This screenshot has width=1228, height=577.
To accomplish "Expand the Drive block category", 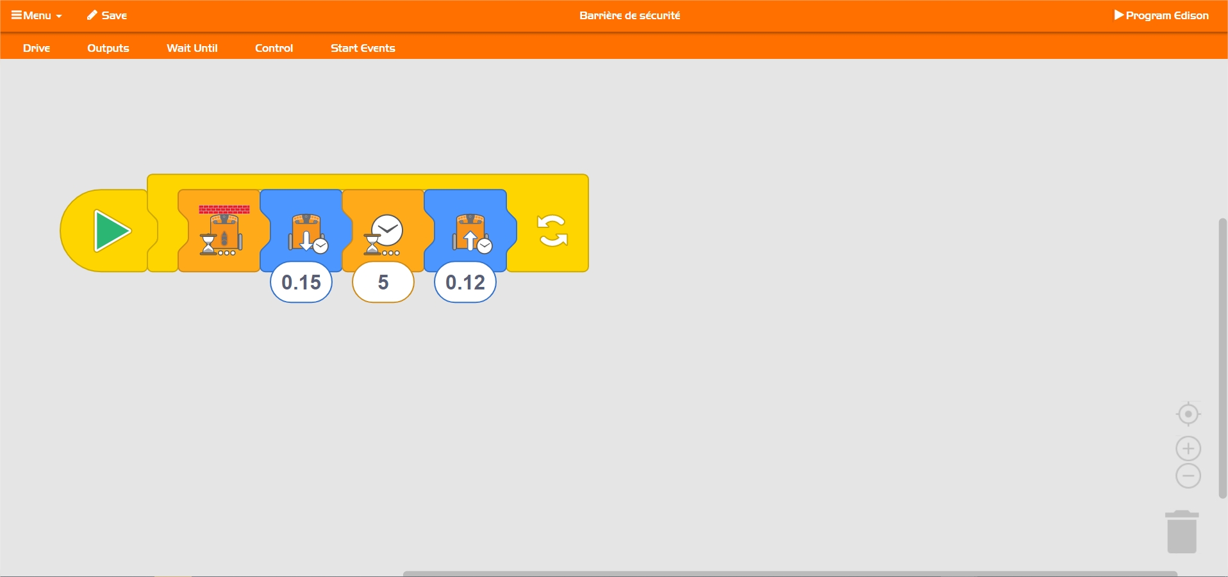I will 37,48.
